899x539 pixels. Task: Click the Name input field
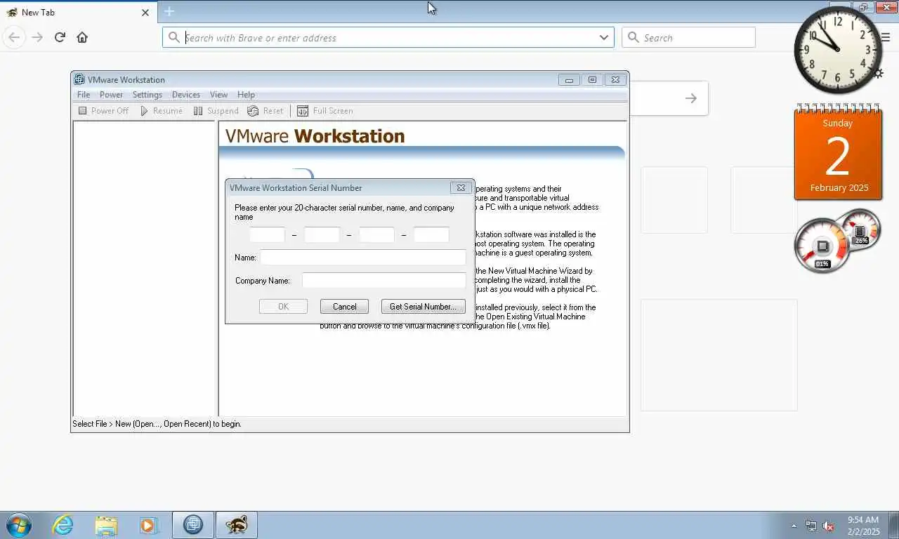[363, 258]
